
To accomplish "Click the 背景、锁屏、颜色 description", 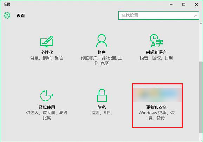I will pyautogui.click(x=47, y=58).
